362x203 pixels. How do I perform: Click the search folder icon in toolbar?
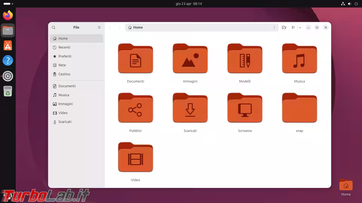pyautogui.click(x=284, y=27)
